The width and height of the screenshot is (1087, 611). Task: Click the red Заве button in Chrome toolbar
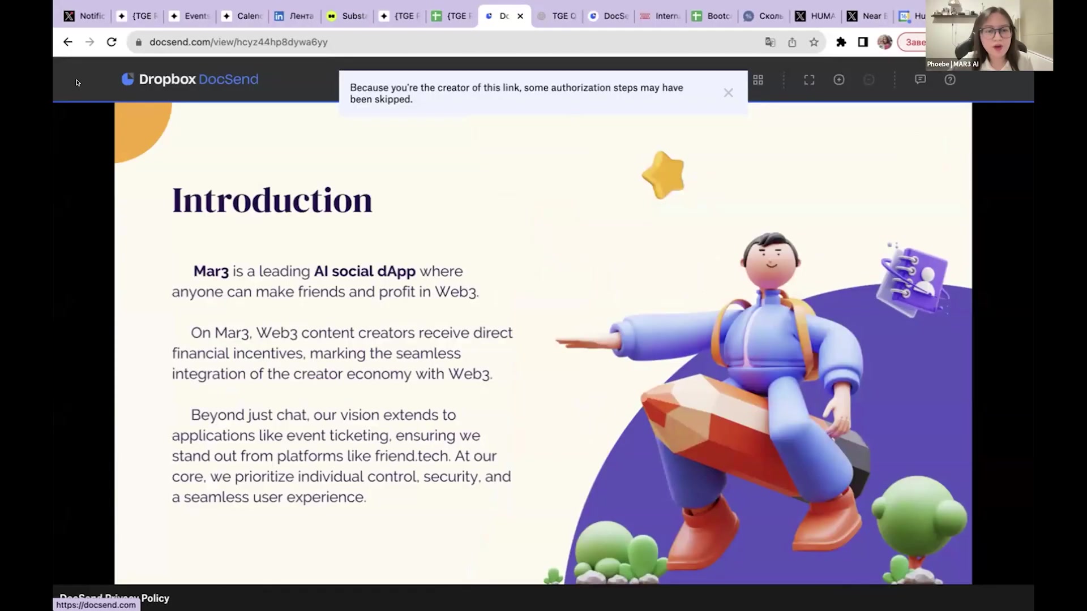(913, 42)
